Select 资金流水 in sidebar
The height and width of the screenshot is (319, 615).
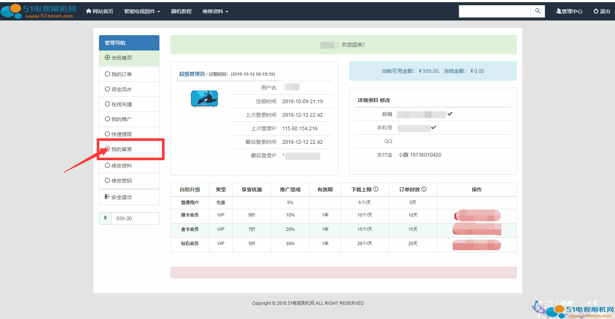point(129,89)
